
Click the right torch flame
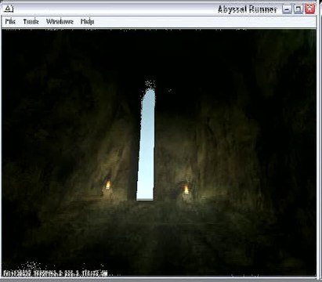pos(186,190)
